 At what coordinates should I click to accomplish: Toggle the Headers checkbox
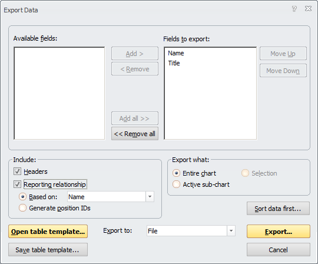(17, 171)
